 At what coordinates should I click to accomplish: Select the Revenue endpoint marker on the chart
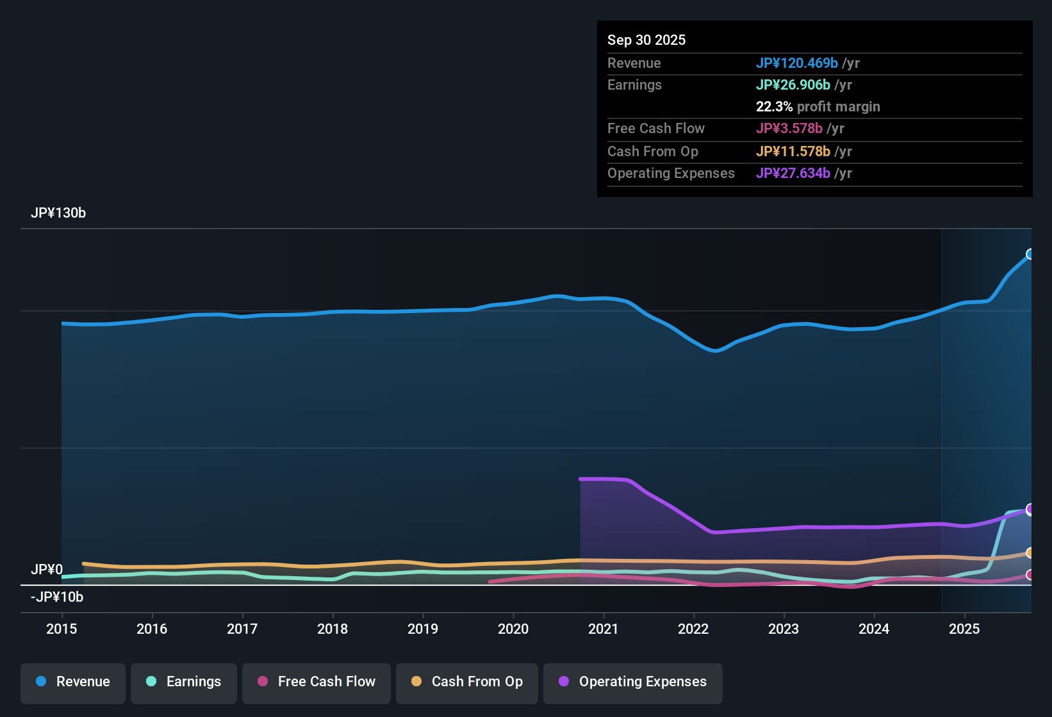(1029, 254)
